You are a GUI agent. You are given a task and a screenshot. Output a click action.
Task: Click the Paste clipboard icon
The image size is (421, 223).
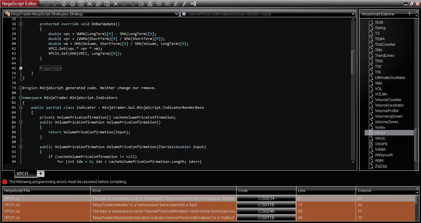point(107,4)
